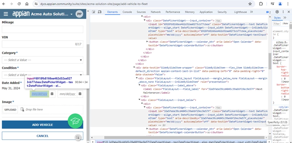Open the Styles pane tab
This screenshot has width=292, height=143.
(277, 18)
